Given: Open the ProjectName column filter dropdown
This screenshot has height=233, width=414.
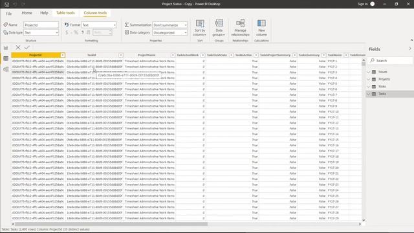Looking at the screenshot, I should tap(173, 55).
